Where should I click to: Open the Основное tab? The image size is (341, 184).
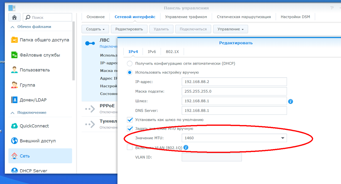(96, 17)
